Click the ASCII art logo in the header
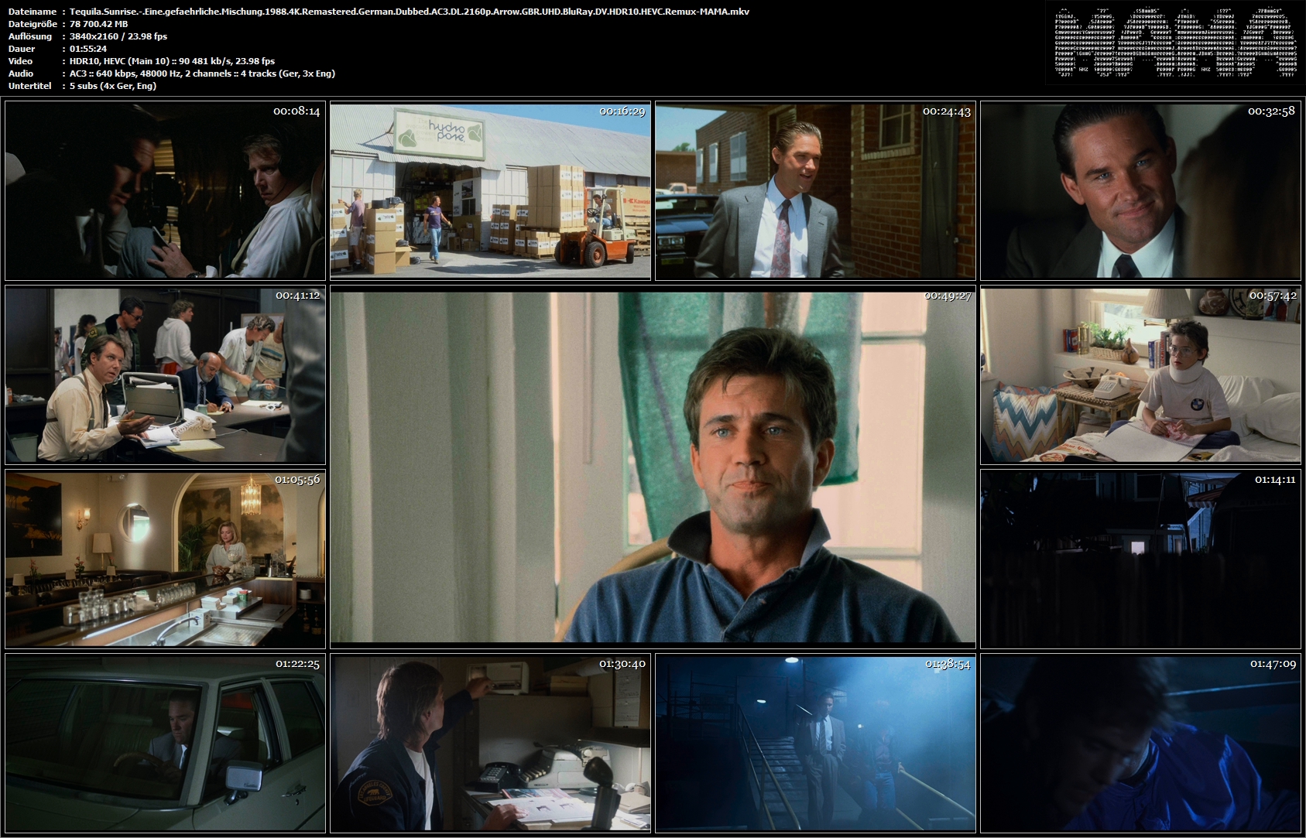Image resolution: width=1306 pixels, height=838 pixels. click(1176, 43)
